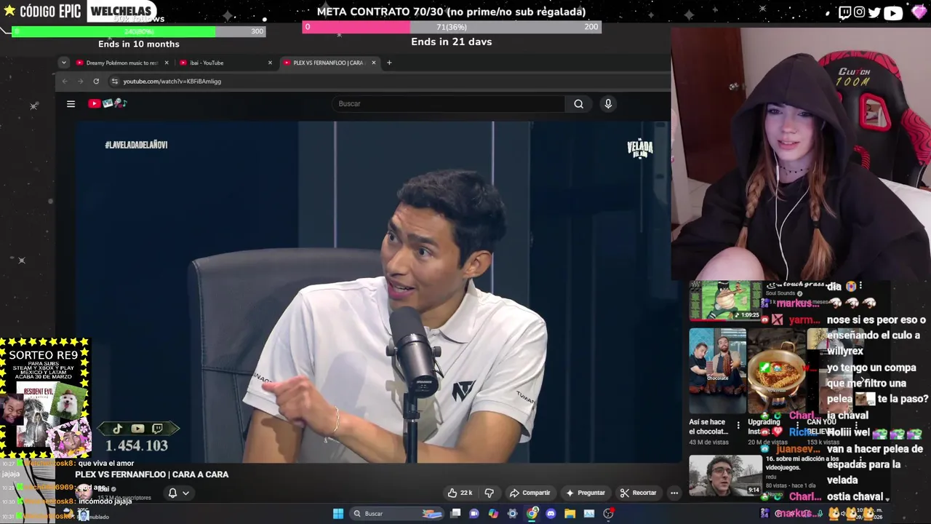The width and height of the screenshot is (931, 524).
Task: Activate voice search microphone
Action: 608,103
